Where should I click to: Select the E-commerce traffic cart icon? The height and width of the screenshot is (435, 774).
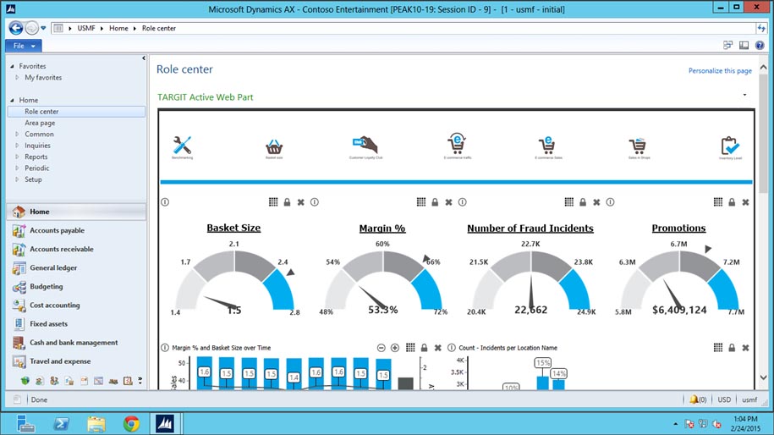pos(457,144)
